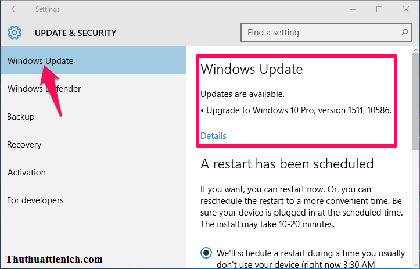The image size is (420, 269).
Task: Open the Windows Update section
Action: [41, 61]
